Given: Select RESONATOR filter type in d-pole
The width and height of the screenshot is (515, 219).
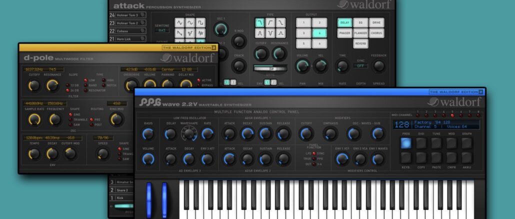Looking at the screenshot, I should (85, 90).
